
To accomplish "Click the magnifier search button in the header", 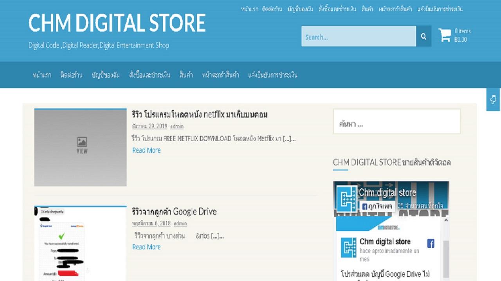I will (x=424, y=36).
